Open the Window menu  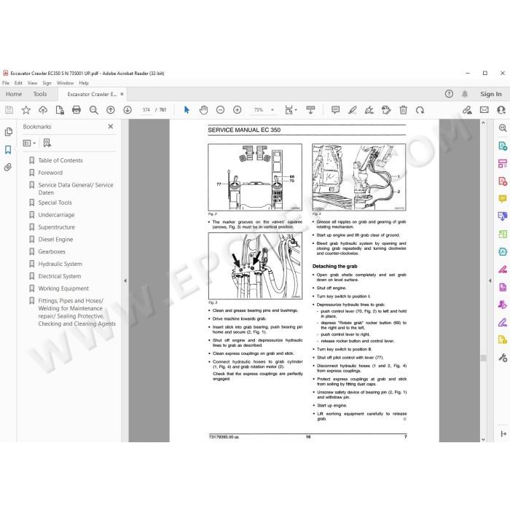click(x=65, y=83)
